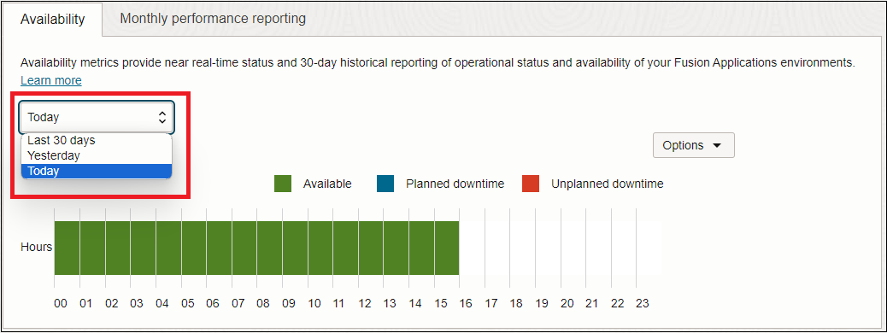Click the time range combo box arrows

(x=162, y=118)
